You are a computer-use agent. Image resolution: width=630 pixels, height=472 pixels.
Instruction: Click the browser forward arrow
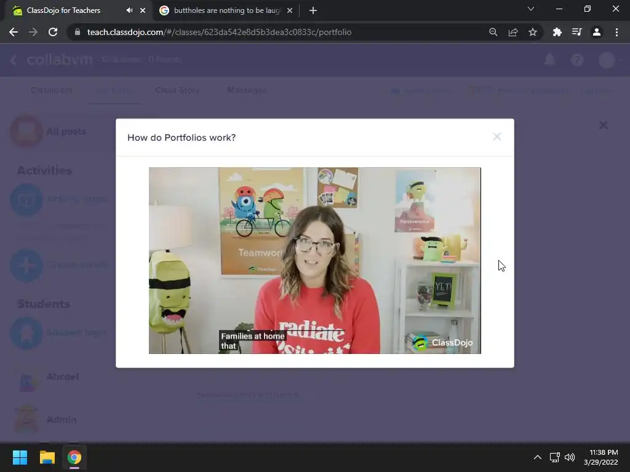tap(33, 32)
